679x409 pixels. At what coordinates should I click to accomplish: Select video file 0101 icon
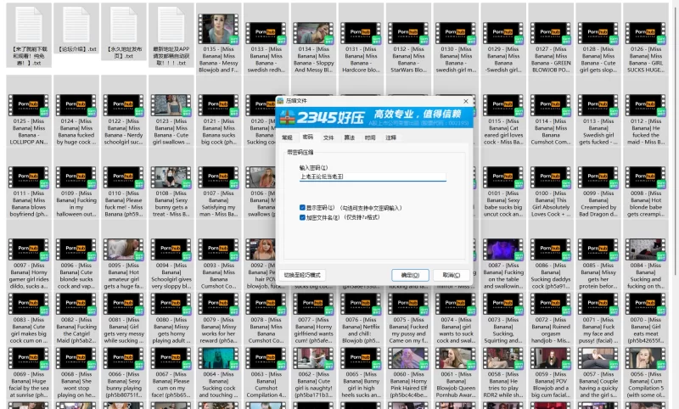click(x=503, y=177)
